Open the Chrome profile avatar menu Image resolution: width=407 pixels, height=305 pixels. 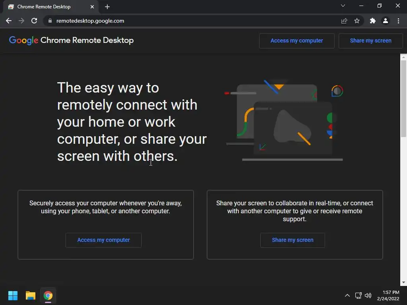[x=386, y=21]
